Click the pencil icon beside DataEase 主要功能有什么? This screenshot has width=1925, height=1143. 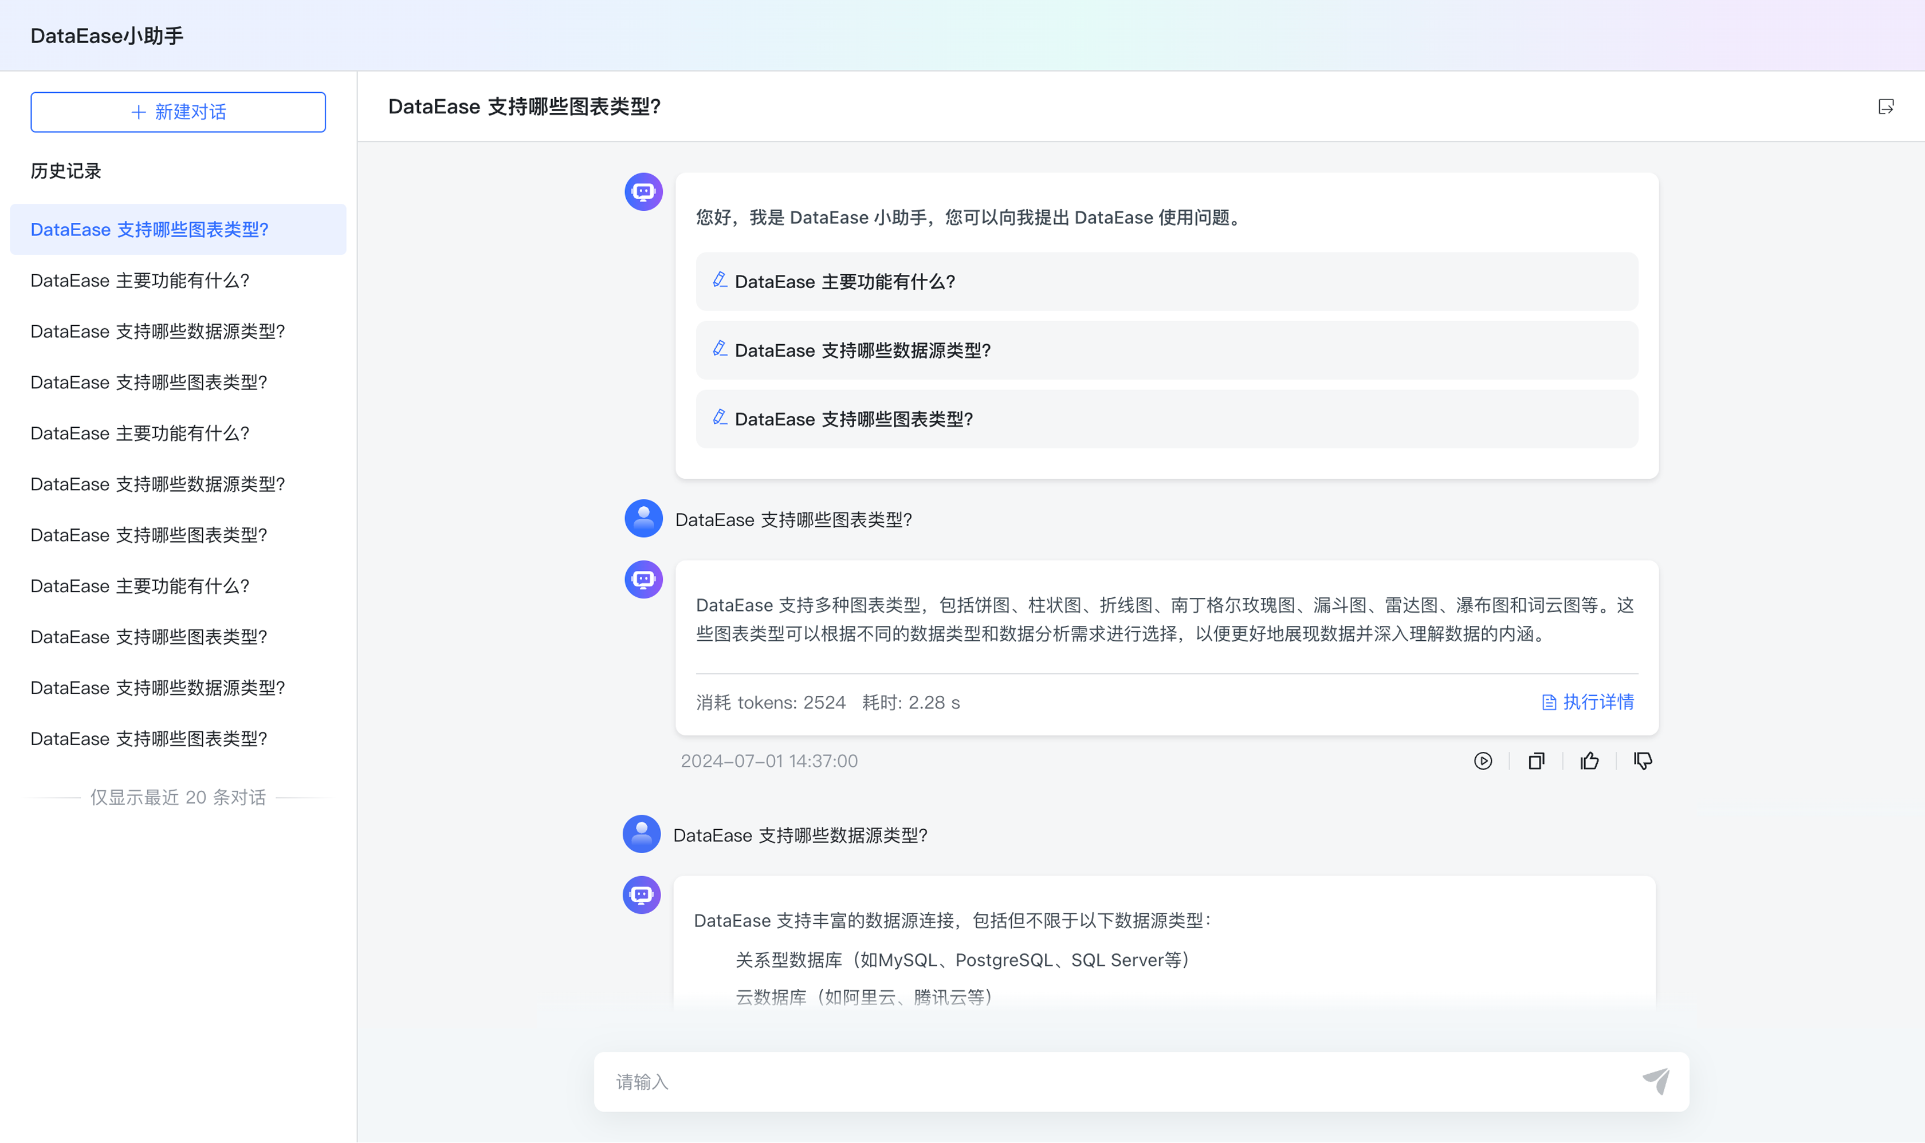(720, 281)
